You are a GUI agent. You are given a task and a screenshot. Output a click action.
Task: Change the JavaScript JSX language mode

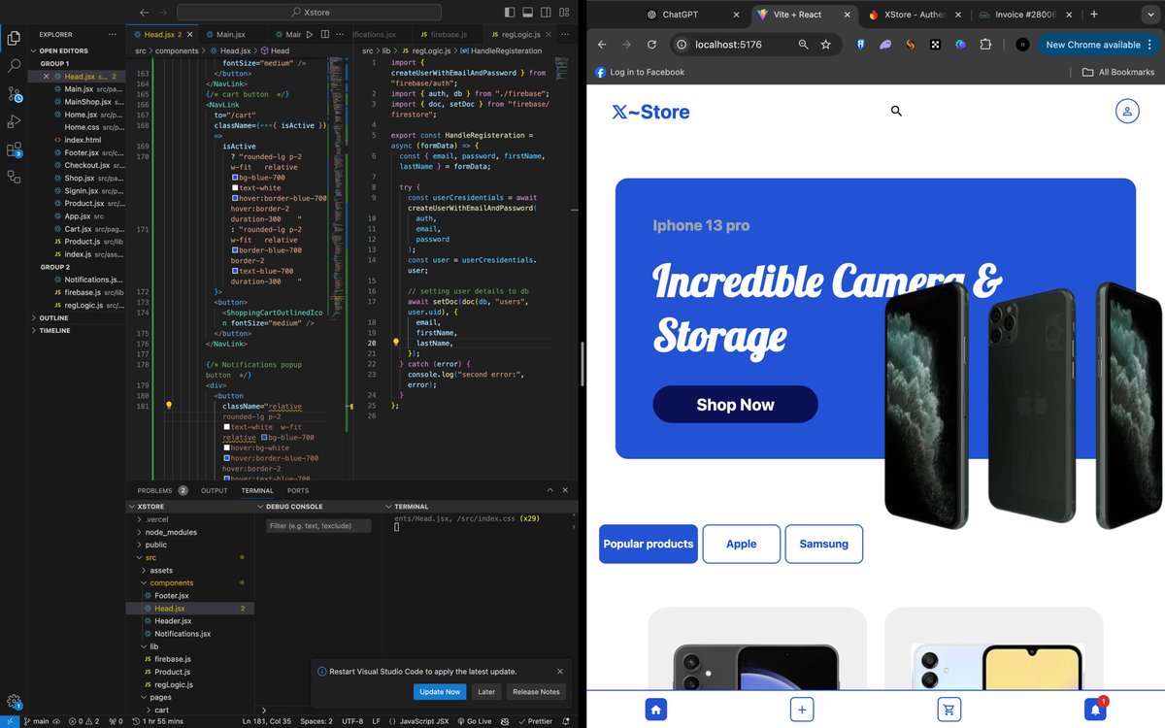coord(423,721)
